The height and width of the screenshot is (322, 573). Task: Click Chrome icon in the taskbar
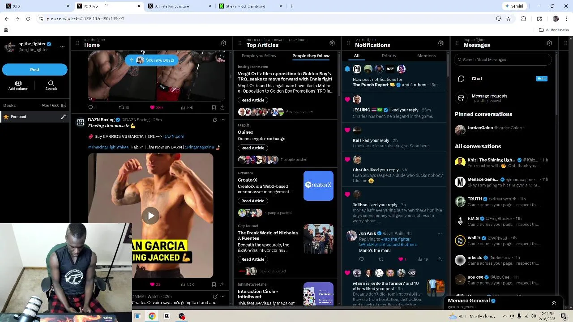point(152,316)
